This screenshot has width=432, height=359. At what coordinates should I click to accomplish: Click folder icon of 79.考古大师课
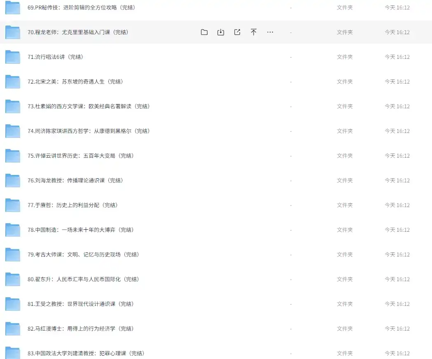[x=13, y=254]
